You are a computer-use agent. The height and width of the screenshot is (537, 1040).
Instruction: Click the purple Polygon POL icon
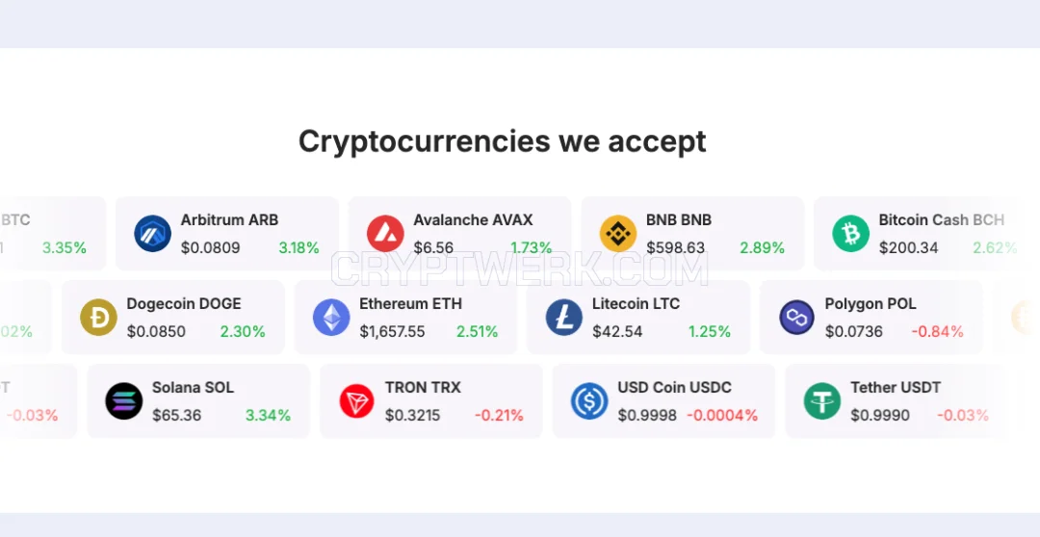tap(797, 317)
